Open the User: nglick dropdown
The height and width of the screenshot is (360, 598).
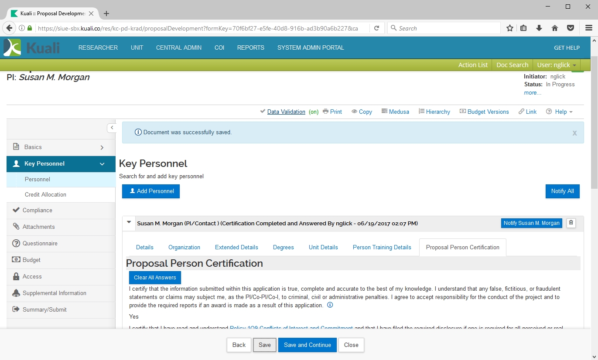click(556, 65)
